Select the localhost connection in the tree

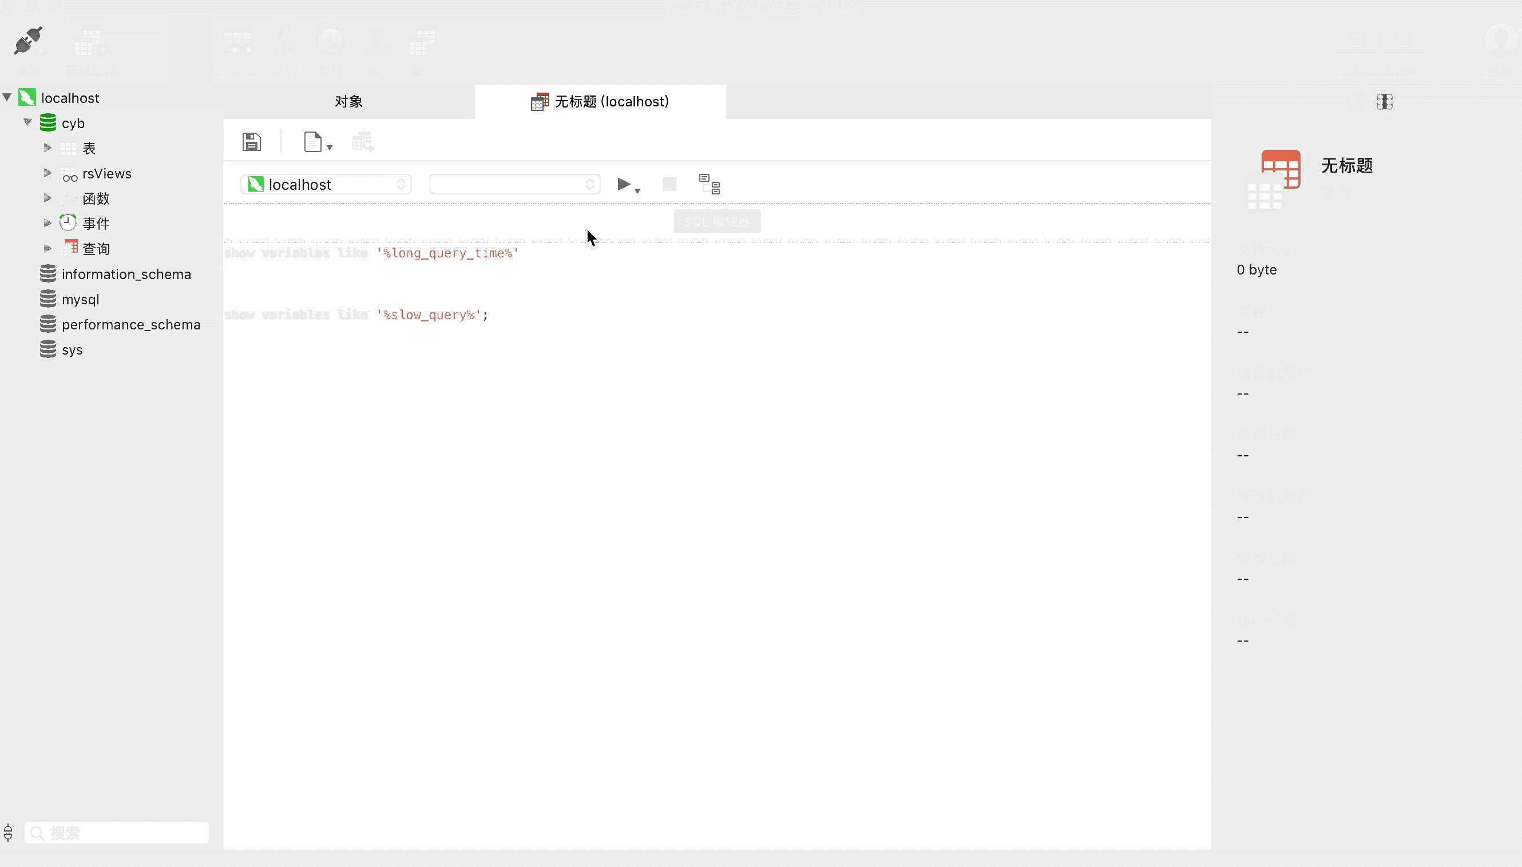(x=70, y=98)
